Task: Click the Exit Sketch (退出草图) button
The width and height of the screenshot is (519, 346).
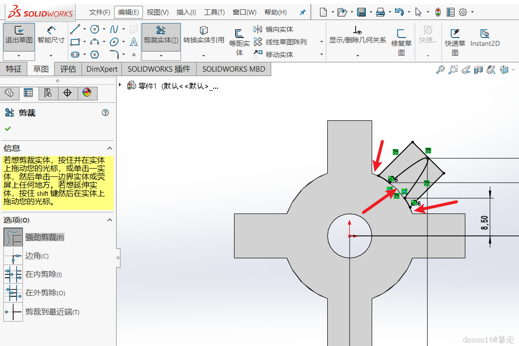Action: [x=19, y=35]
